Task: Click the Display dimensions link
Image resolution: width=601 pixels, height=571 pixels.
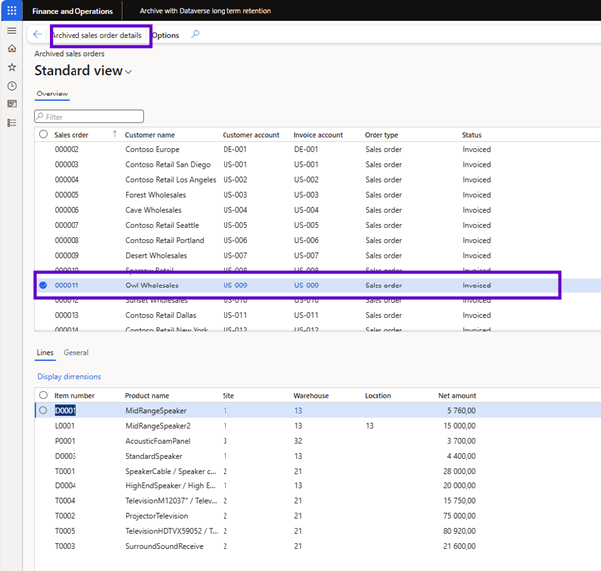Action: point(69,377)
